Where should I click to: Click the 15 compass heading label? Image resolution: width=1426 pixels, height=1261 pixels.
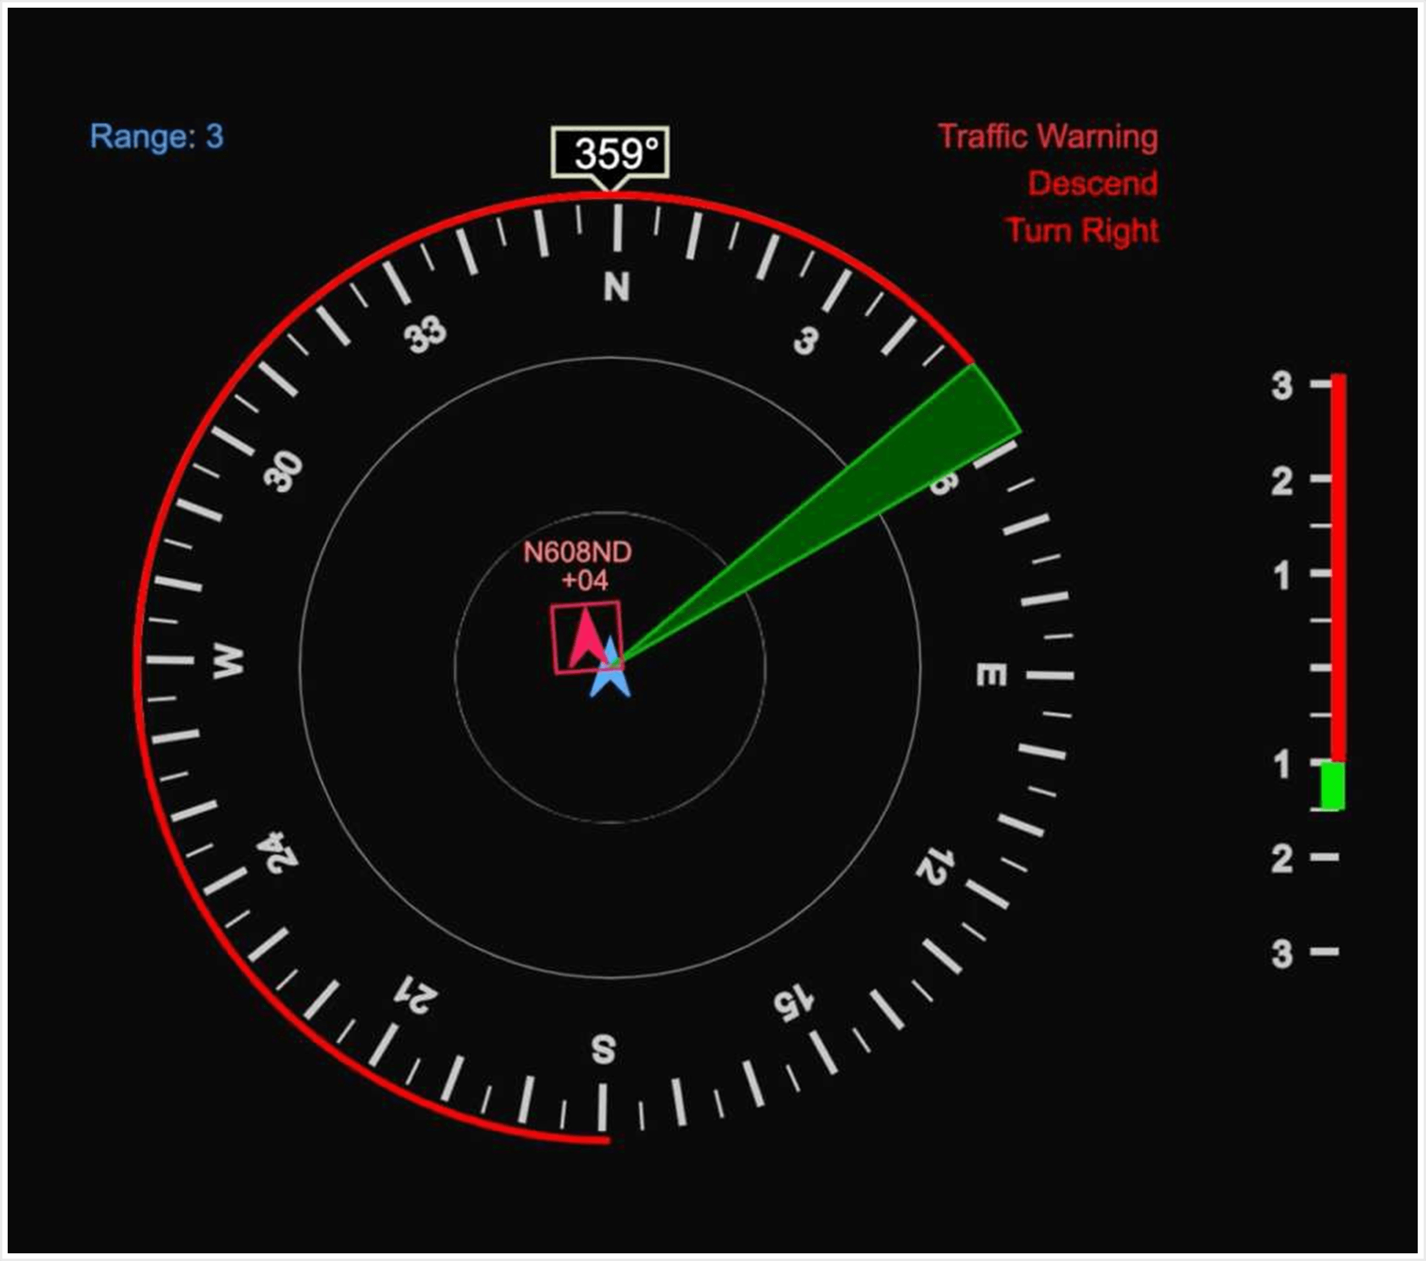(x=794, y=1004)
